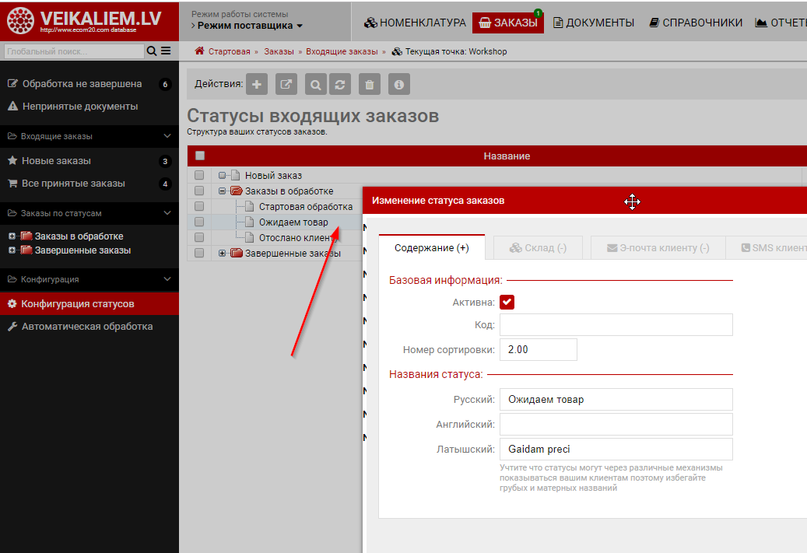Viewport: 807px width, 553px height.
Task: Click the trash delete action icon
Action: [x=370, y=85]
